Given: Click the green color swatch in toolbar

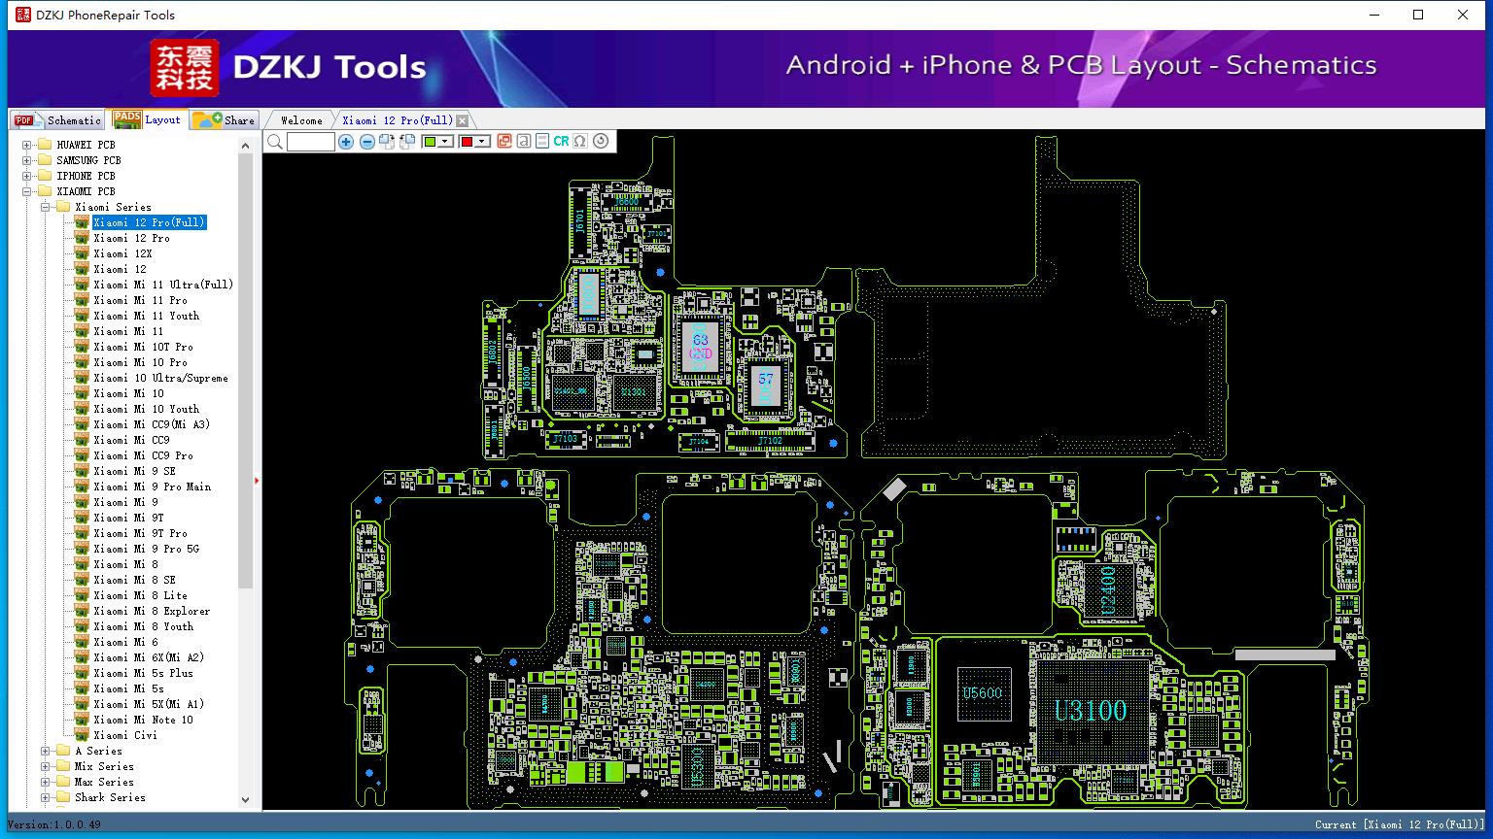Looking at the screenshot, I should (431, 142).
